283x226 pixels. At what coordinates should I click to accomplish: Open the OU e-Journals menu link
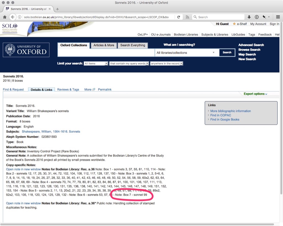coord(161,34)
